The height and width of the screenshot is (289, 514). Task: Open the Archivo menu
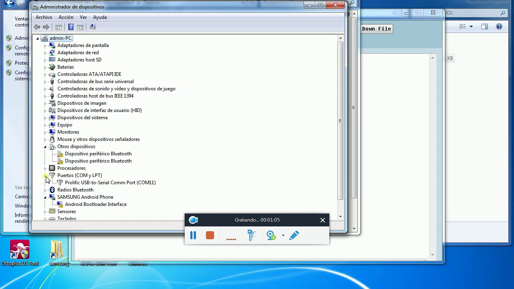coord(44,17)
